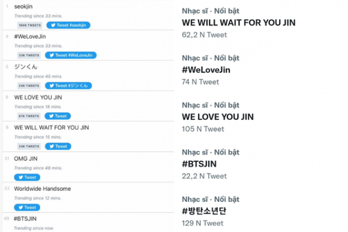Click the 24K TWEETS count badge
This screenshot has width=348, height=232.
click(29, 86)
